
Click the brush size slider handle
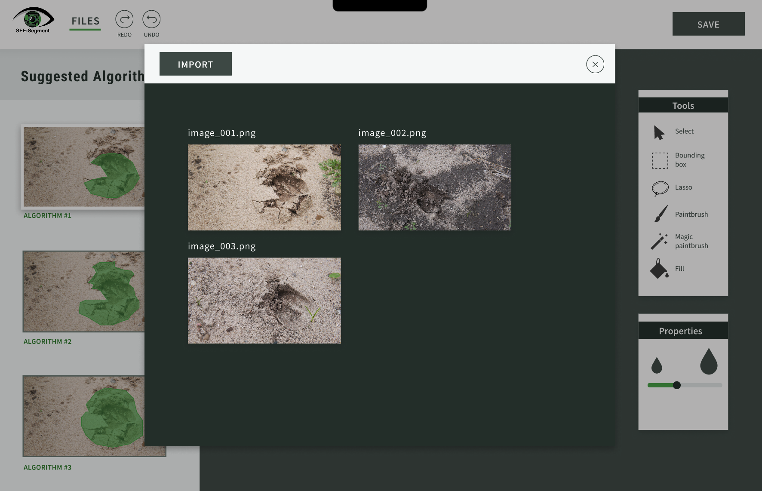pos(677,385)
